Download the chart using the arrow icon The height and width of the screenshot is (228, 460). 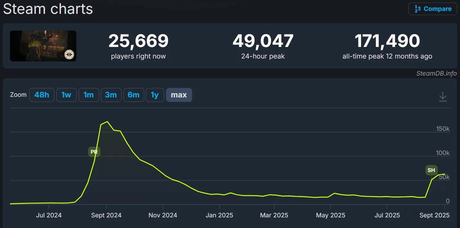coord(443,96)
